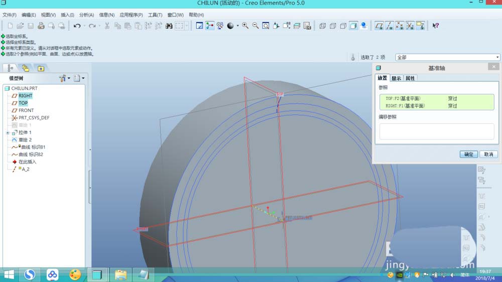This screenshot has width=502, height=282.
Task: Switch to the 显示 tab in datum axis dialog
Action: pyautogui.click(x=396, y=78)
